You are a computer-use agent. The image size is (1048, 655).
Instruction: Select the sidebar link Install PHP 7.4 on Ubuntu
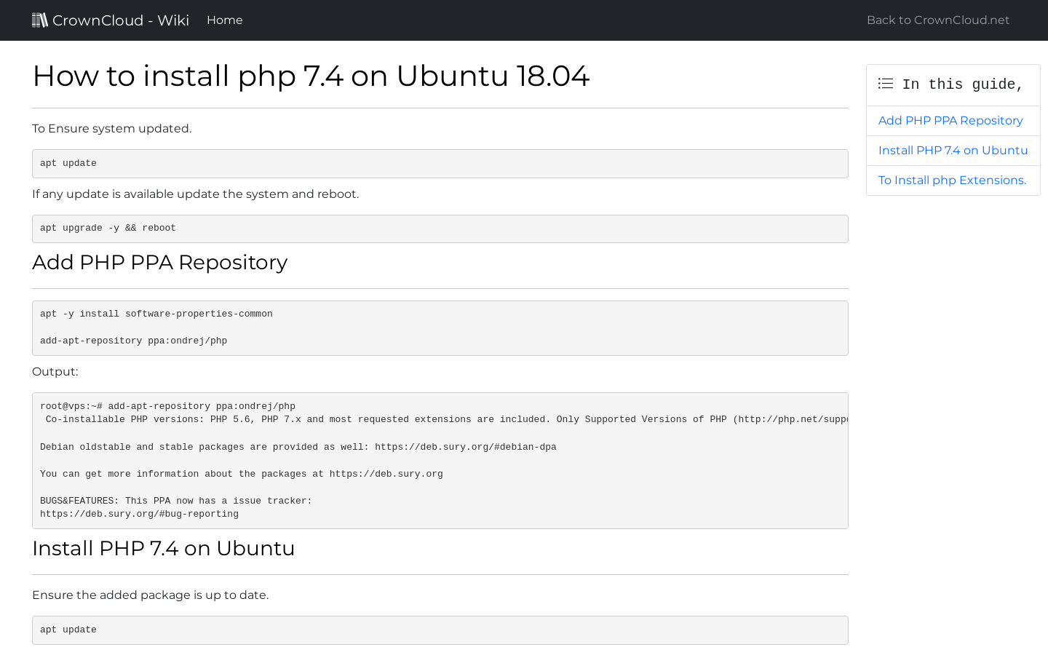[x=953, y=151]
